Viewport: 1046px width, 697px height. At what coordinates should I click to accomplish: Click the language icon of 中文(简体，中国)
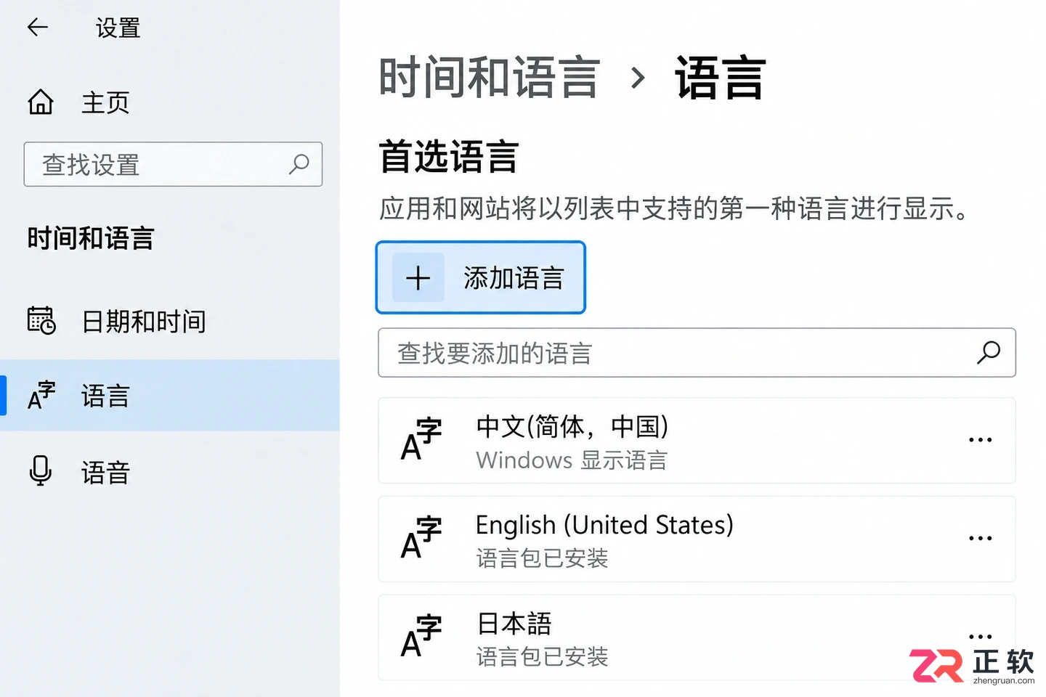pos(421,439)
